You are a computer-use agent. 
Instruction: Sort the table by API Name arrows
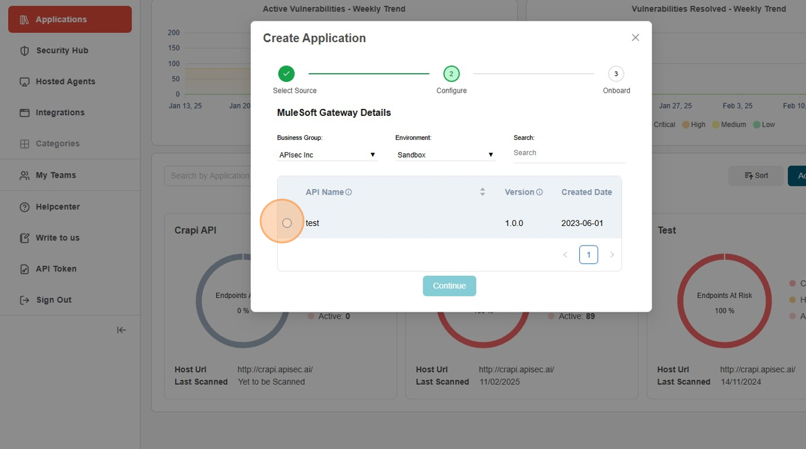(482, 192)
